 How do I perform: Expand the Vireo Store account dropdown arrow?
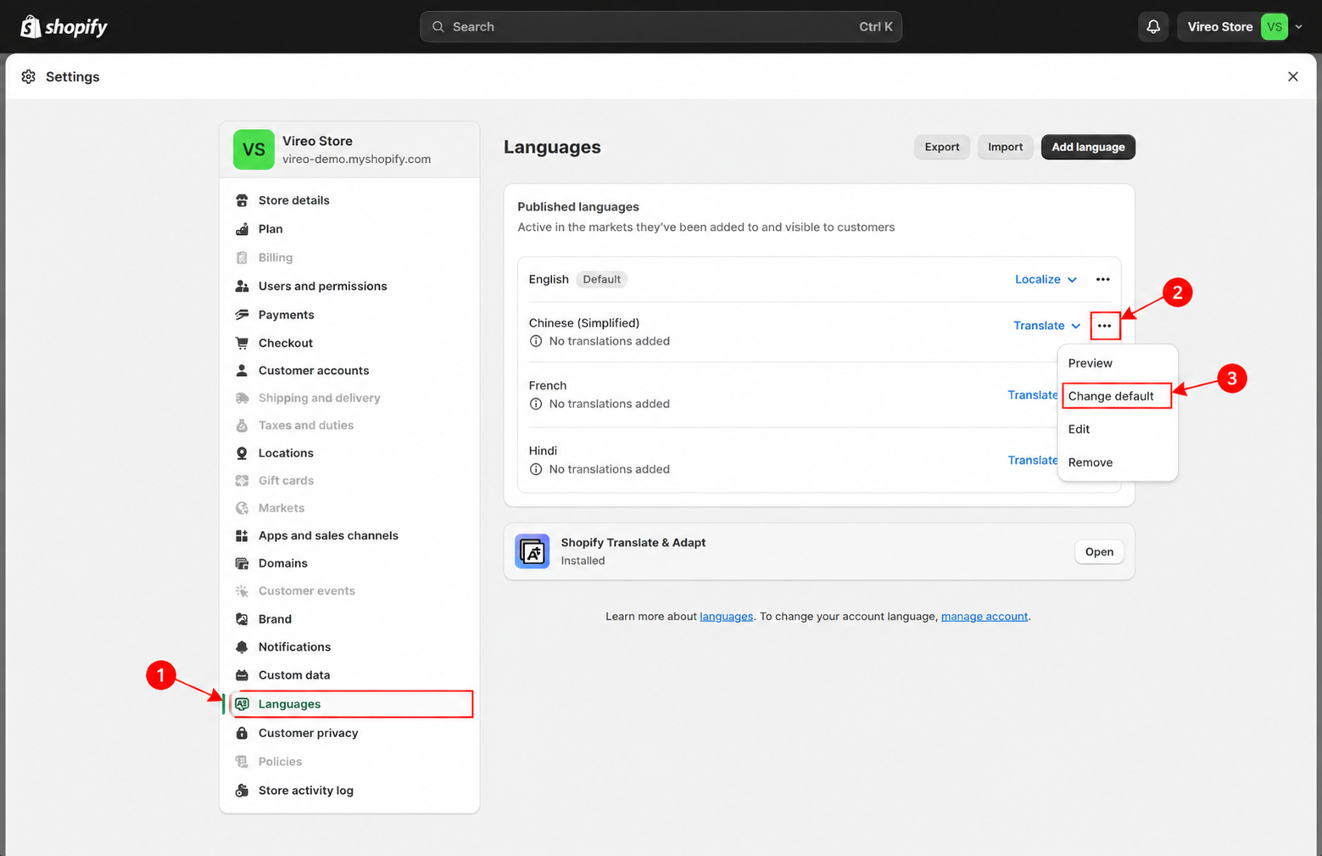(1298, 27)
